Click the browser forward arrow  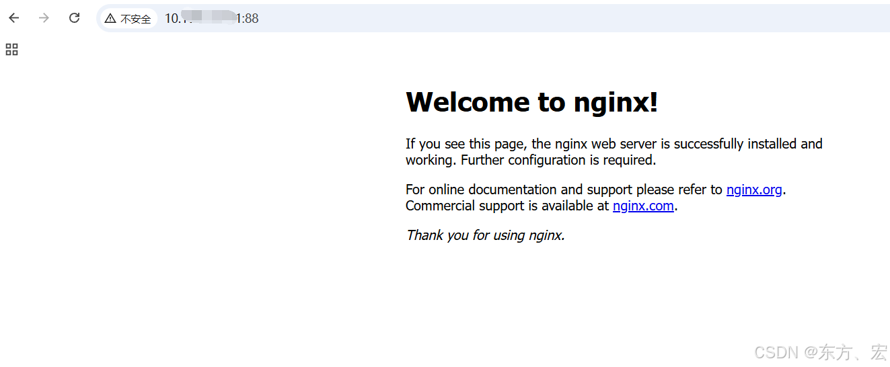click(44, 18)
